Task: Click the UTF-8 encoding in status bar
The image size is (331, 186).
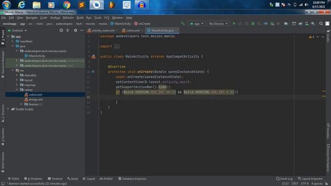Action: point(305,184)
